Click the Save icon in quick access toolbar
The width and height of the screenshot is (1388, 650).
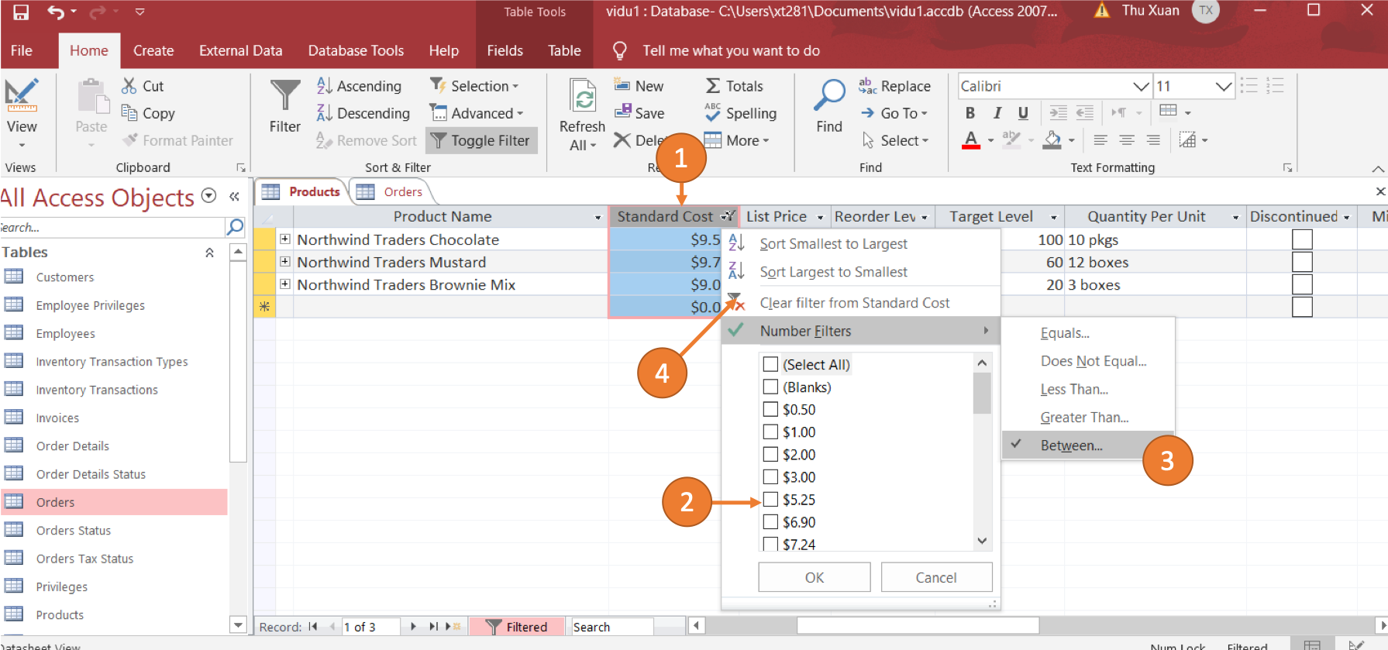pyautogui.click(x=21, y=12)
